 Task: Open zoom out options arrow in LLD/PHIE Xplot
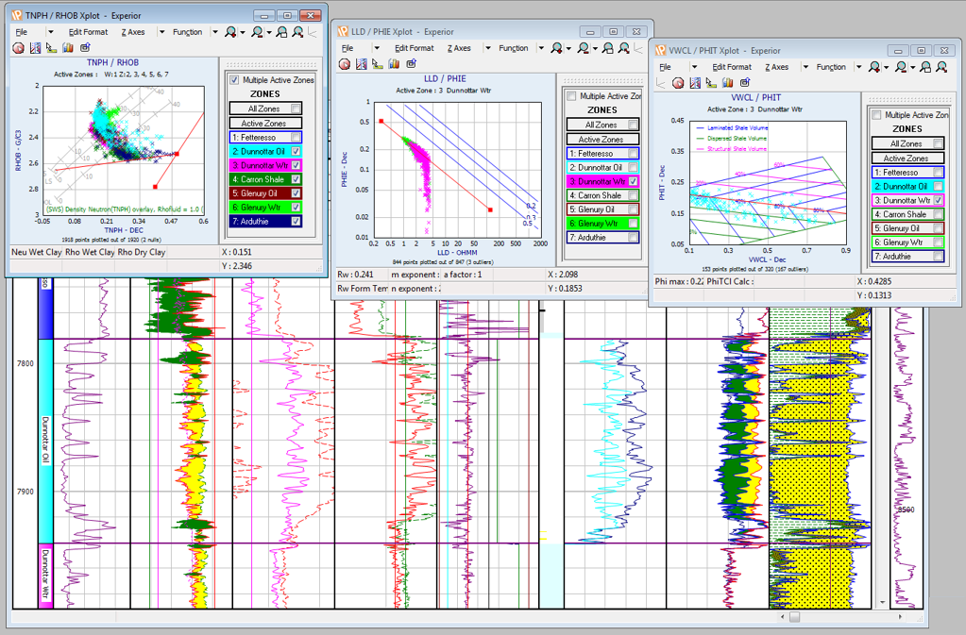click(595, 49)
